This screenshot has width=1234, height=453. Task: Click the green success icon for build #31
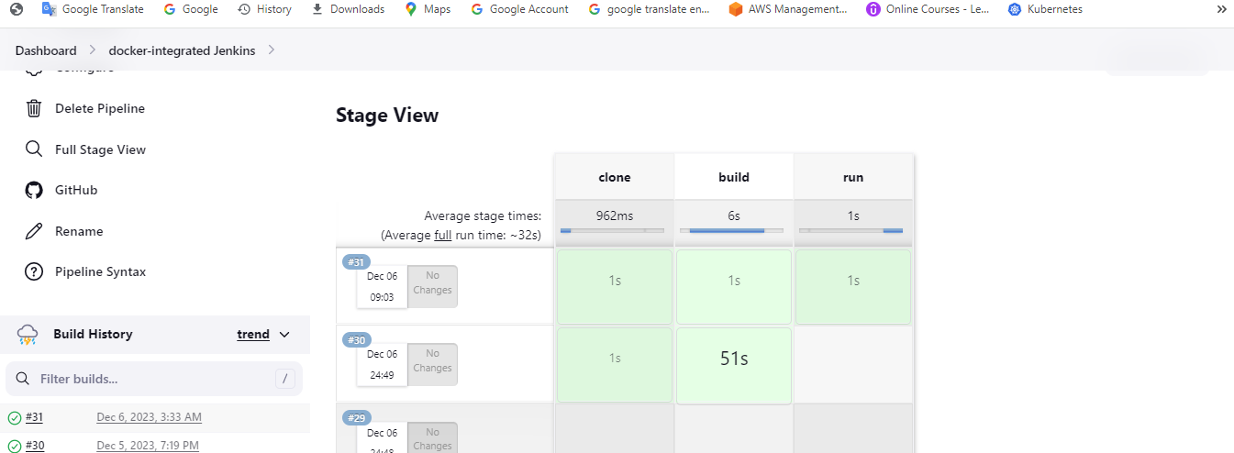point(15,418)
